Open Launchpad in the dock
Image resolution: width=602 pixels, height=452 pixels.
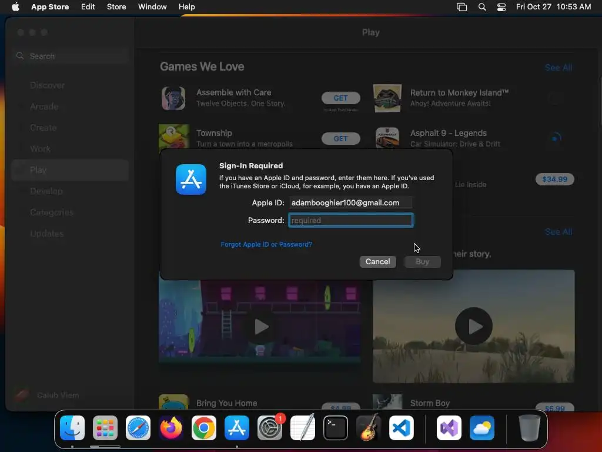[105, 428]
